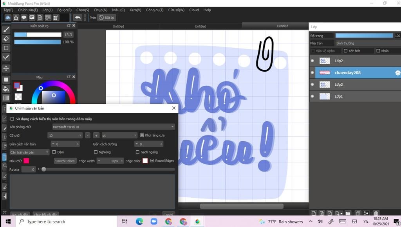Screen dimensions: 401x227
Task: Click the merge layer down icon
Action: (x=366, y=213)
